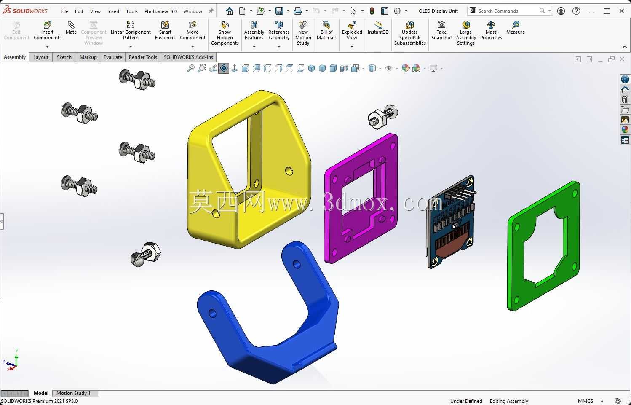Click Take Snapshot
631x405 pixels.
(x=441, y=30)
